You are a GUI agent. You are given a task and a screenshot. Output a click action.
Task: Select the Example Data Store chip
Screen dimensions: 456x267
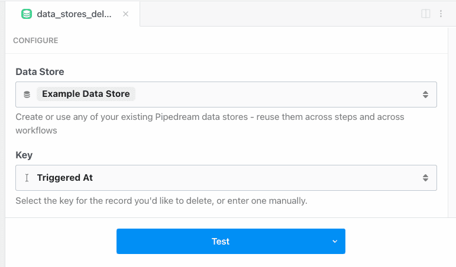coord(86,94)
